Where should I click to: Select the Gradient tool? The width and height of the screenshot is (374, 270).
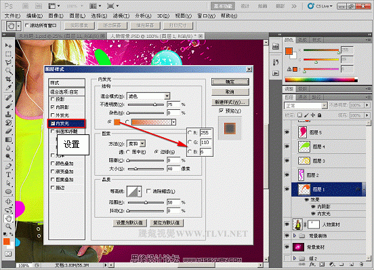click(9, 140)
